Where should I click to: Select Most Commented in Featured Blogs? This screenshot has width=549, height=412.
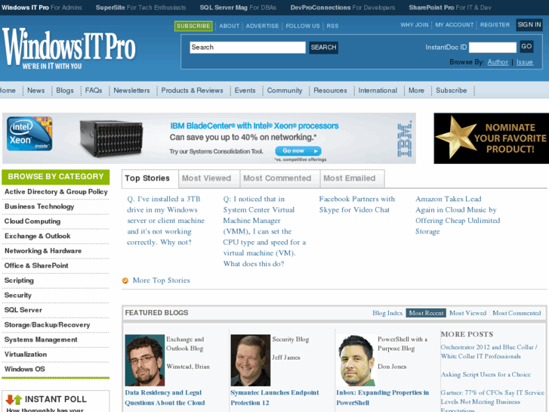(517, 313)
